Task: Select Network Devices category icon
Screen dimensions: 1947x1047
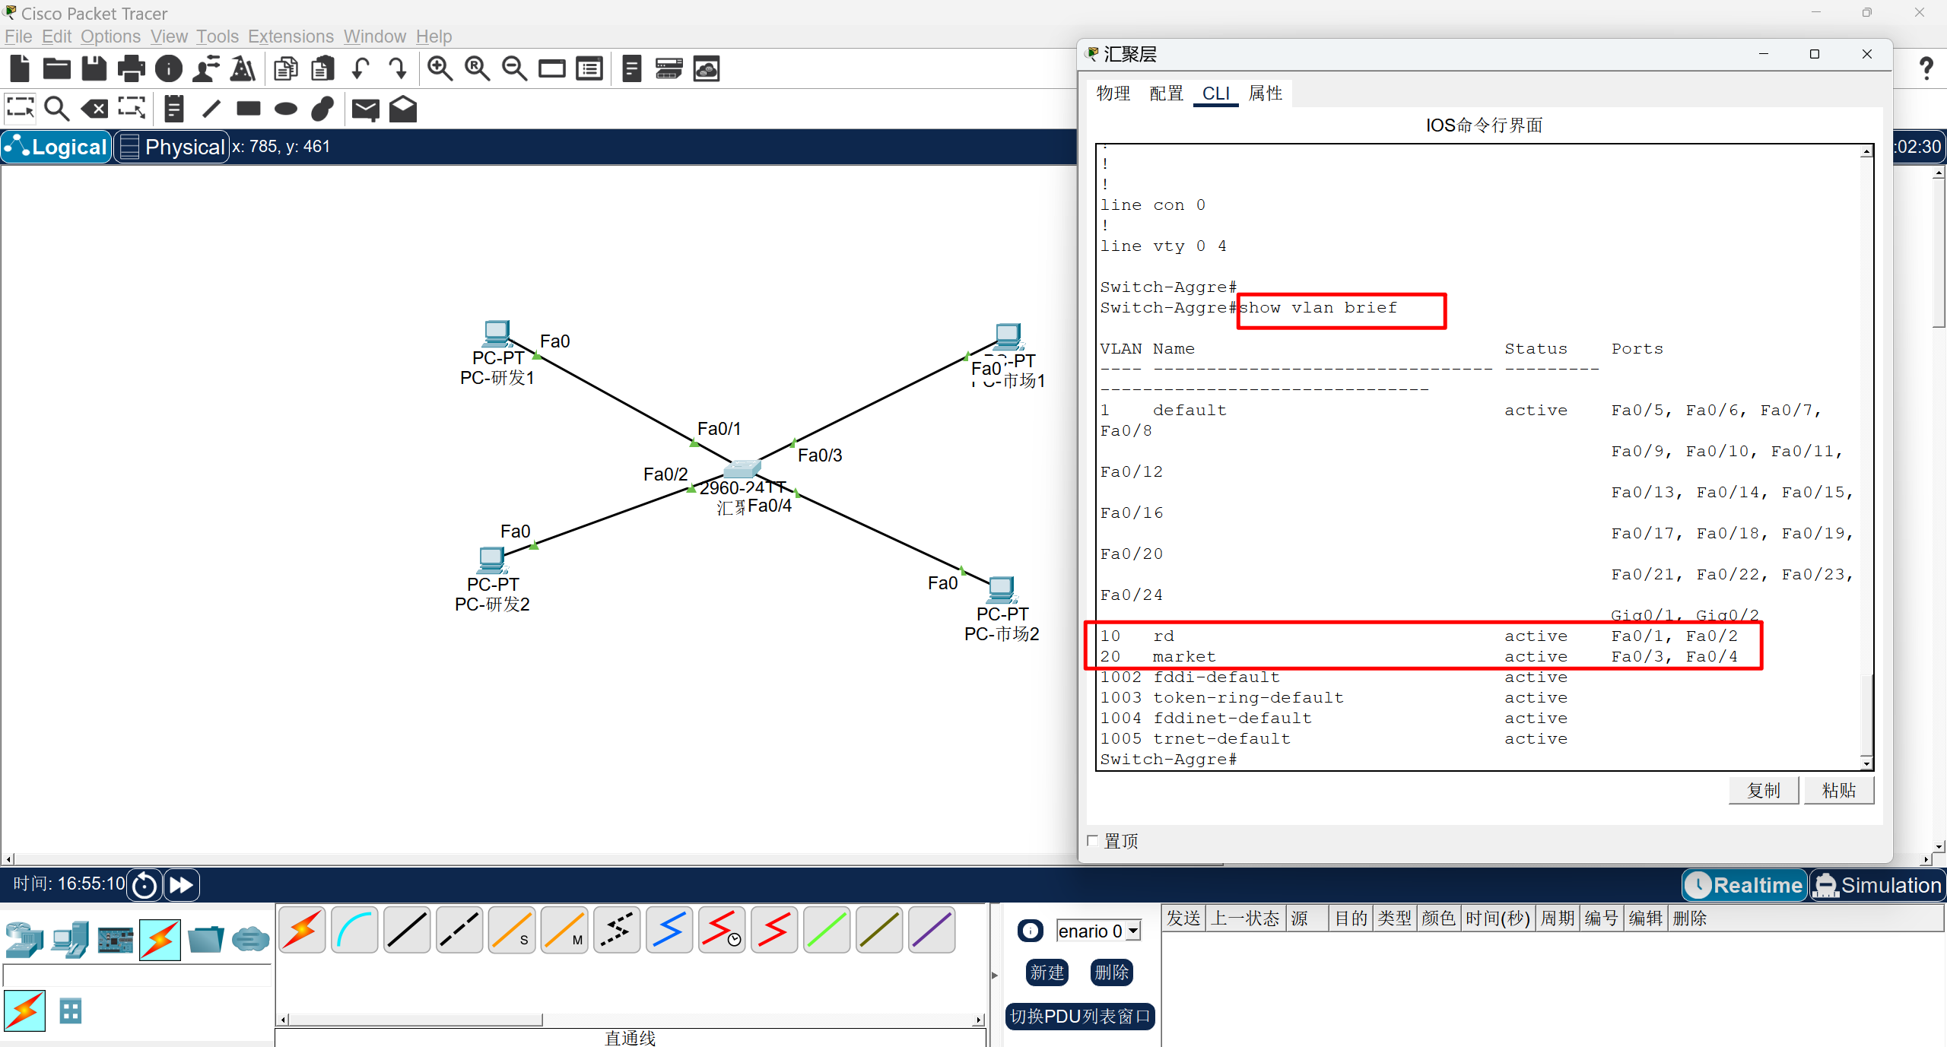Action: [24, 940]
